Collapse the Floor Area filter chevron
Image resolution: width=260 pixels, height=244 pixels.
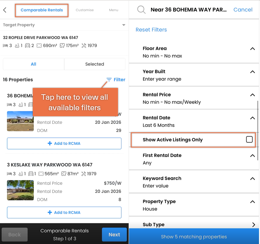point(252,49)
